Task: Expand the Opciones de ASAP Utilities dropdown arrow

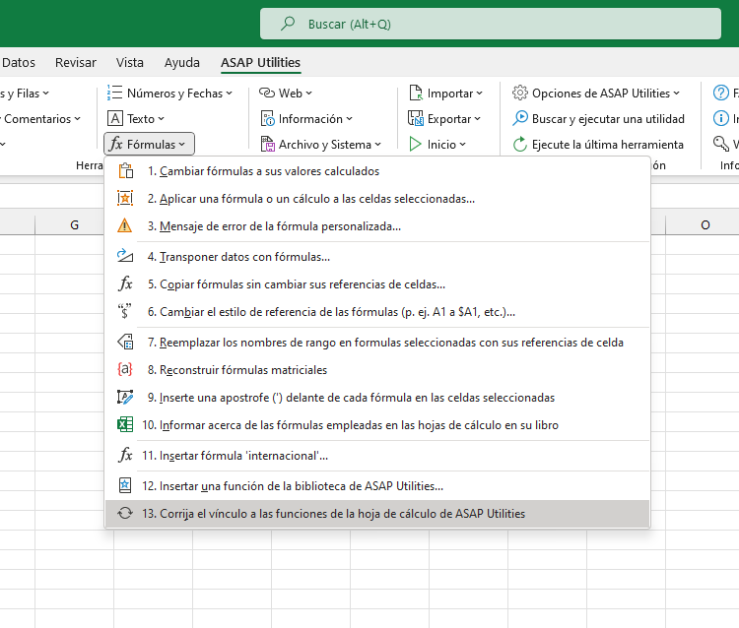Action: tap(676, 94)
